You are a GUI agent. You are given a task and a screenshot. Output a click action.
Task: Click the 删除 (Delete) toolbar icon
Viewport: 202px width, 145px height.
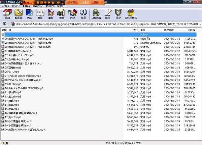[51, 14]
